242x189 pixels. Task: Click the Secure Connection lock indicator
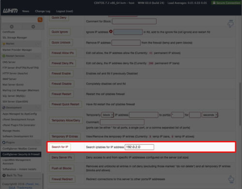pos(227,3)
